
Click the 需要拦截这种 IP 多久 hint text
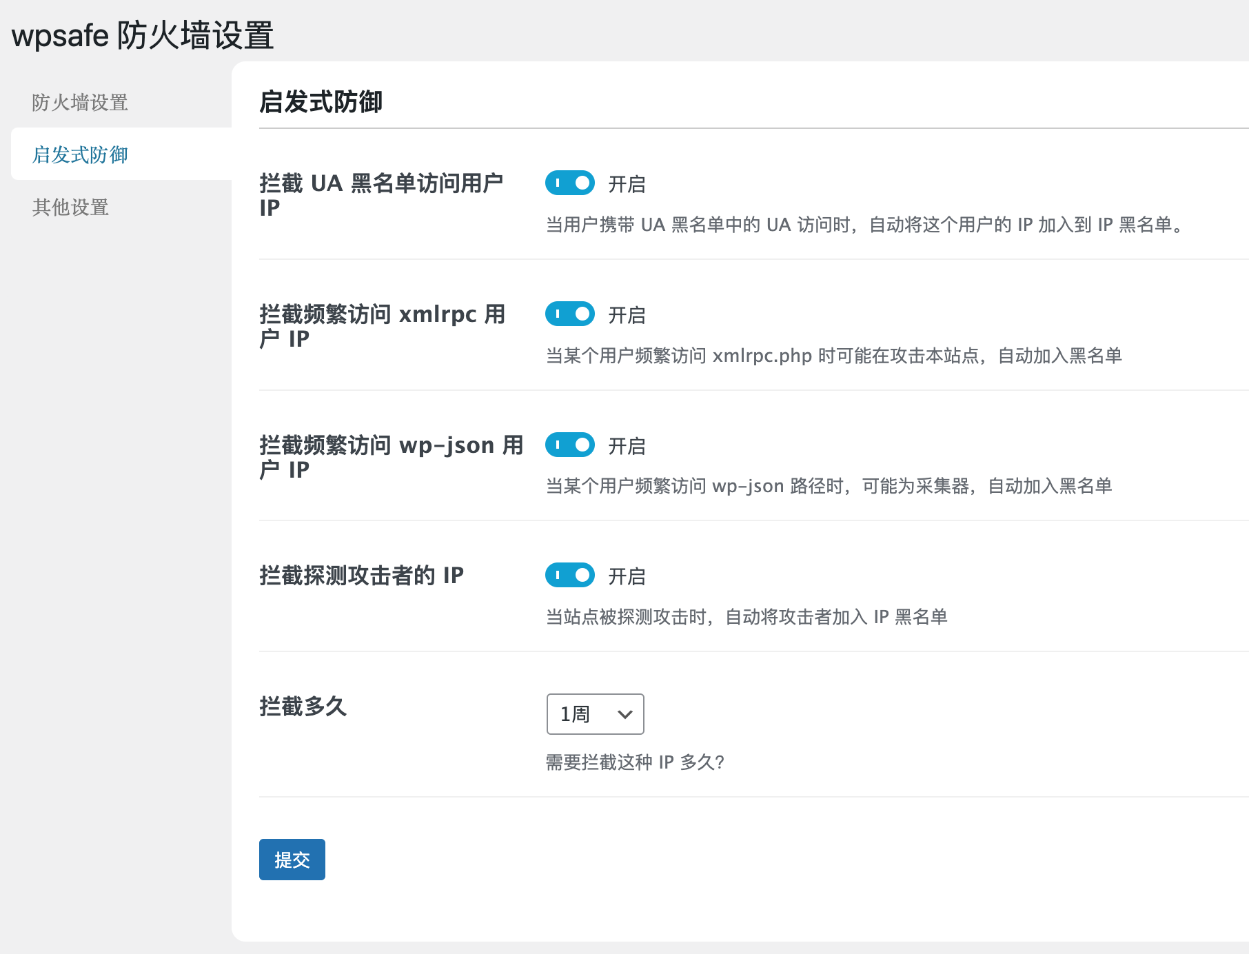(635, 762)
